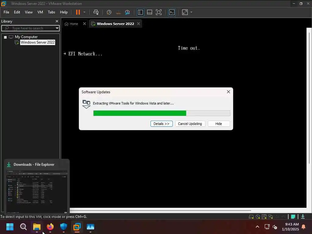
Task: Click the VMware Workstation taskbar icon
Action: click(77, 227)
